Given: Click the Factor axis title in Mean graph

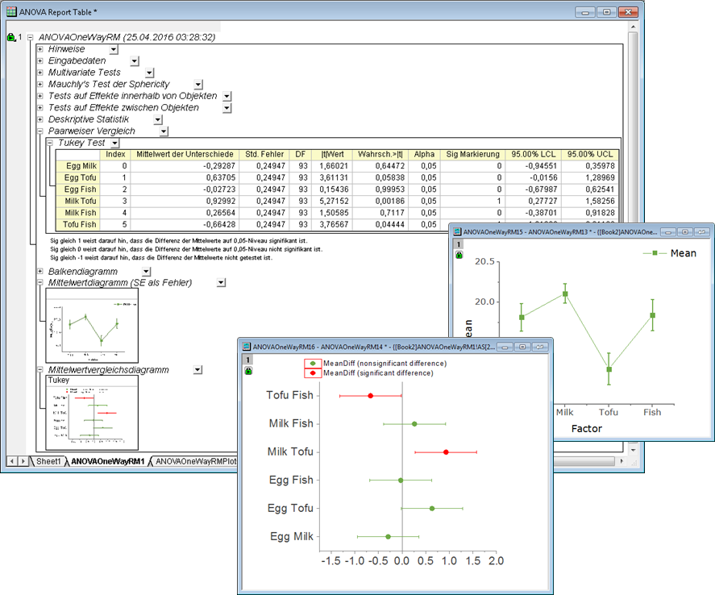Looking at the screenshot, I should 586,429.
